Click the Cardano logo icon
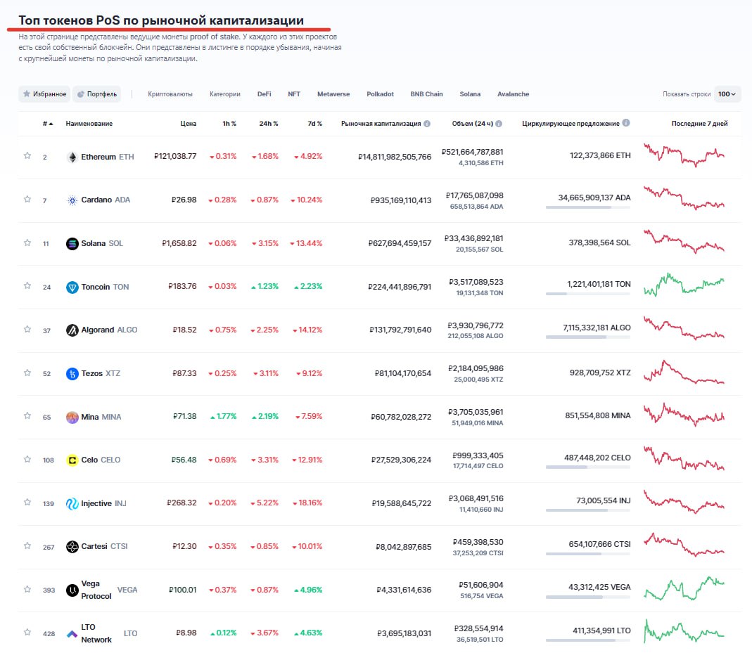 coord(72,200)
